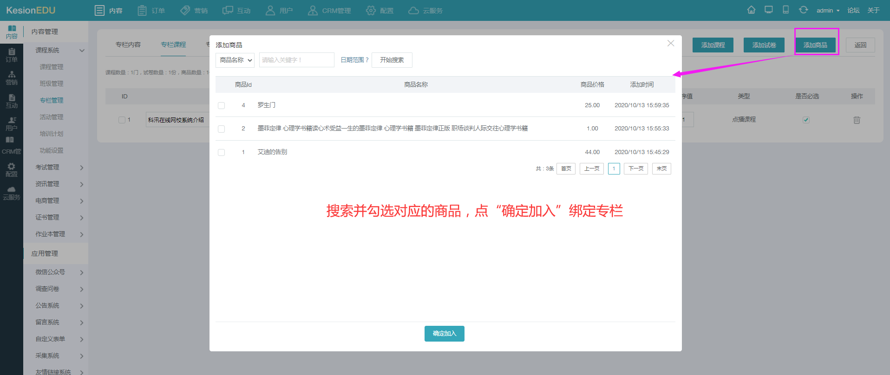Click the 添加商品 button

point(815,45)
